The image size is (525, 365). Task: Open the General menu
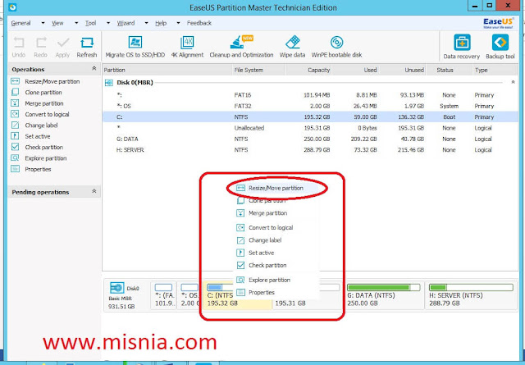coord(21,23)
